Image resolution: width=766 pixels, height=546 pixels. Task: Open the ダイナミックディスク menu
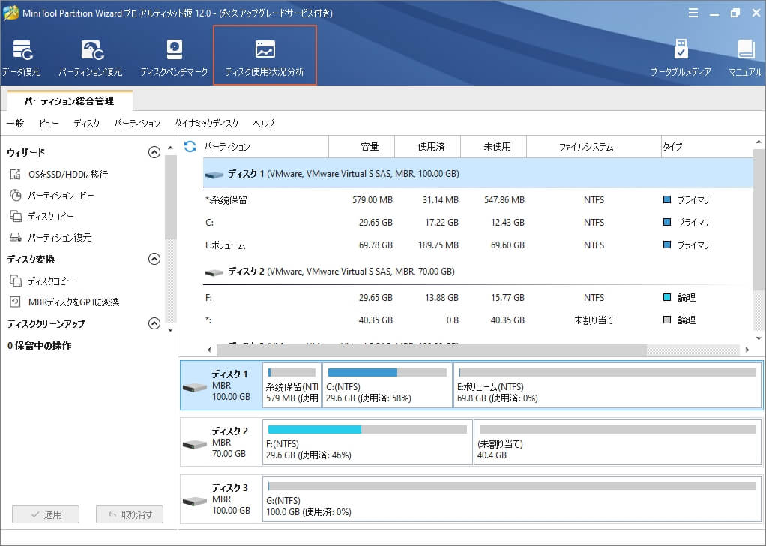[x=207, y=124]
